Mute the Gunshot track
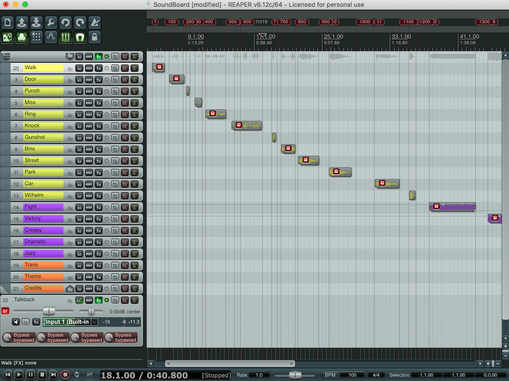Viewport: 509px width, 381px height. pyautogui.click(x=124, y=138)
